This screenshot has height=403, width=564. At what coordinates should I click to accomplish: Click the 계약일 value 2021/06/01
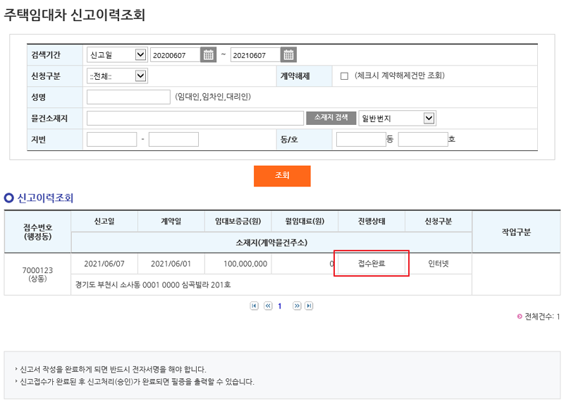tap(171, 264)
